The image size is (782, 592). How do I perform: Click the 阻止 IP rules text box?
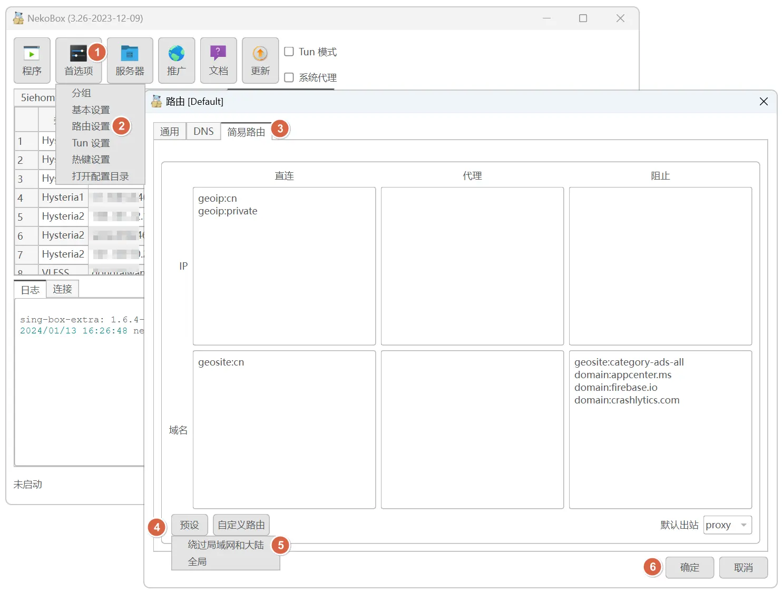point(660,266)
